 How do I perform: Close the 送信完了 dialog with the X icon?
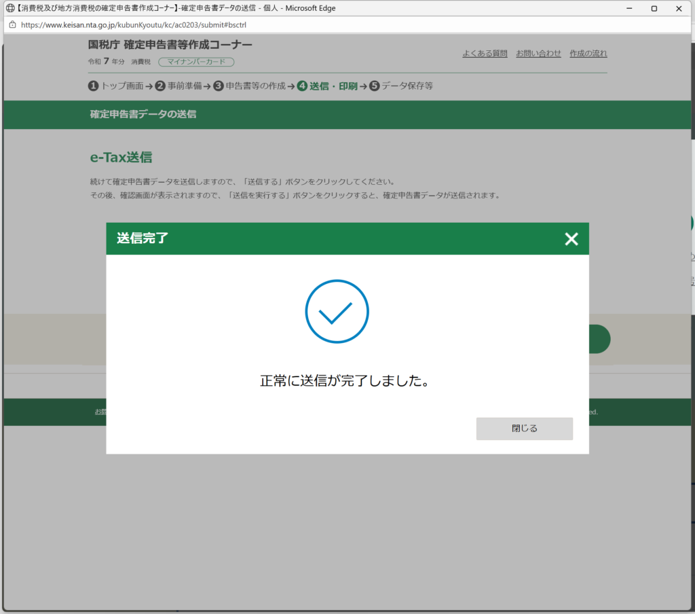click(571, 238)
